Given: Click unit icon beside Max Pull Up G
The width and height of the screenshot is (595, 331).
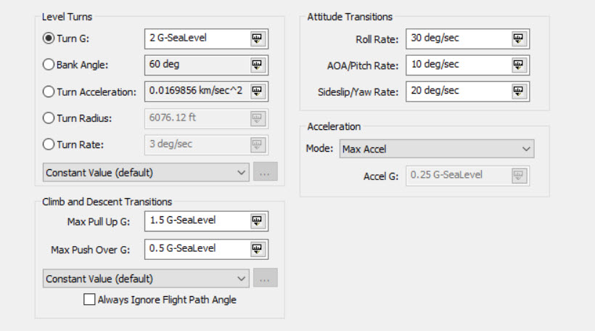Looking at the screenshot, I should click(x=258, y=221).
